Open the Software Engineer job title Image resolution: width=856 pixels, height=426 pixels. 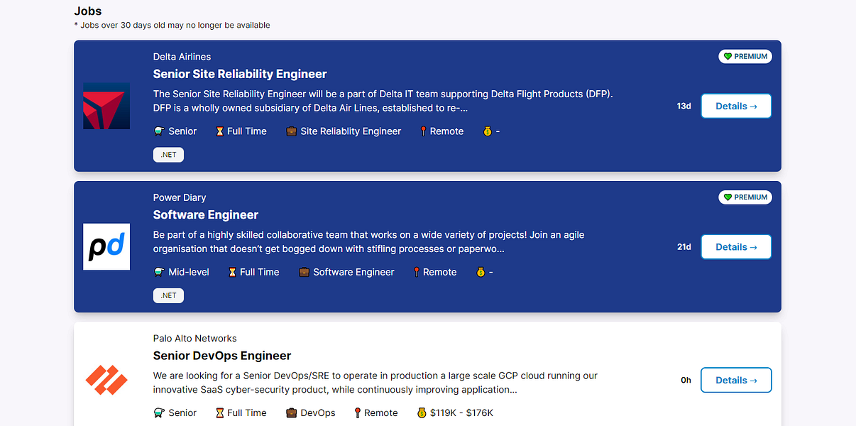206,215
